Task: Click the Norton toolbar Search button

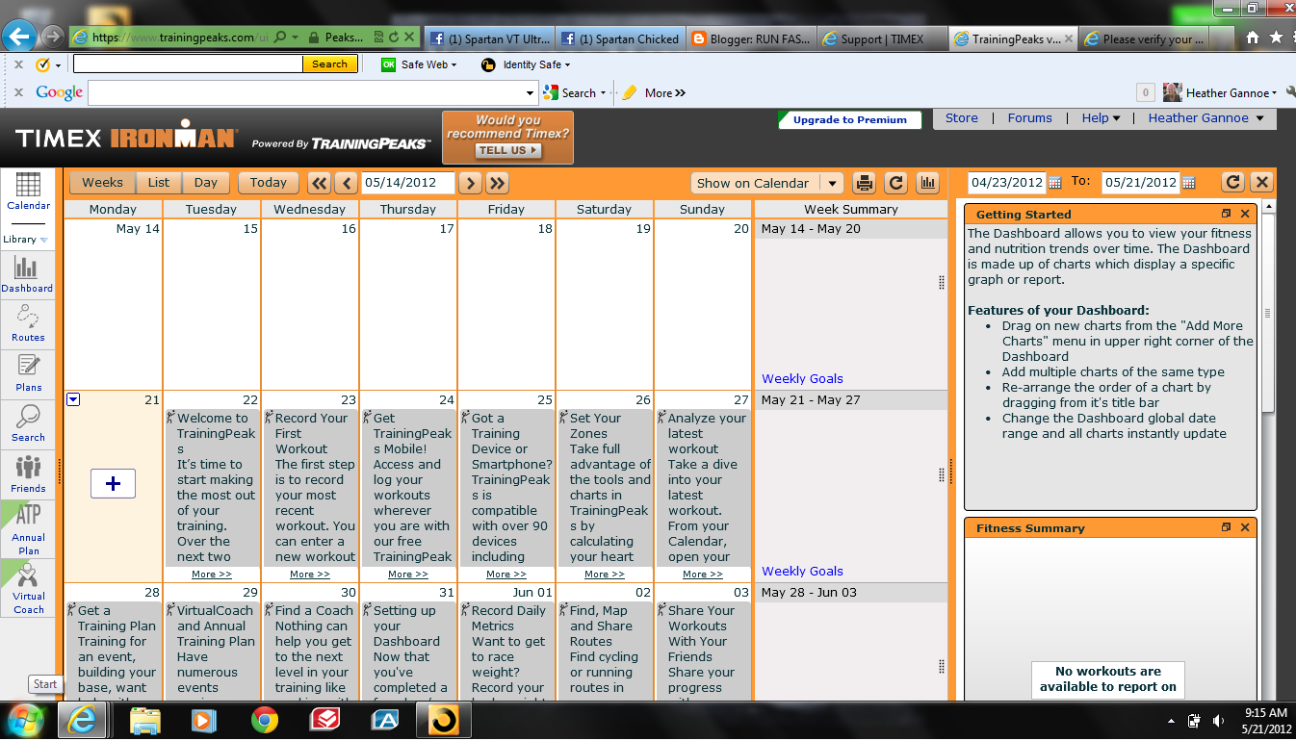Action: 329,64
